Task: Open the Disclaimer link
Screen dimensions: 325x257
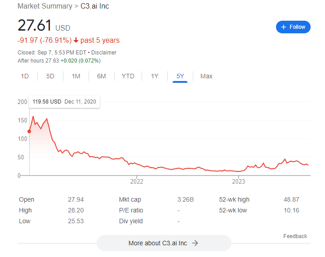Action: (104, 53)
